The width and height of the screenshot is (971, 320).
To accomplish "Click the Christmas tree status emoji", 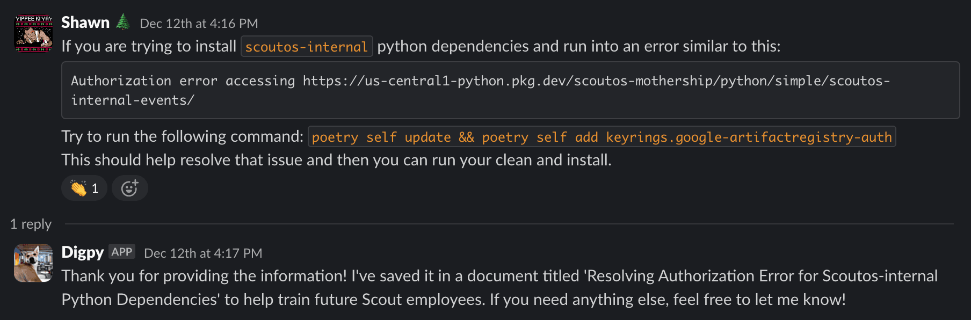I will pos(123,22).
